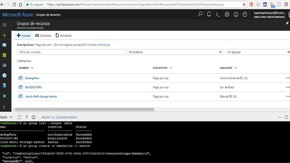
Task: Open BUILD2017RG resource group
Action: (x=33, y=87)
